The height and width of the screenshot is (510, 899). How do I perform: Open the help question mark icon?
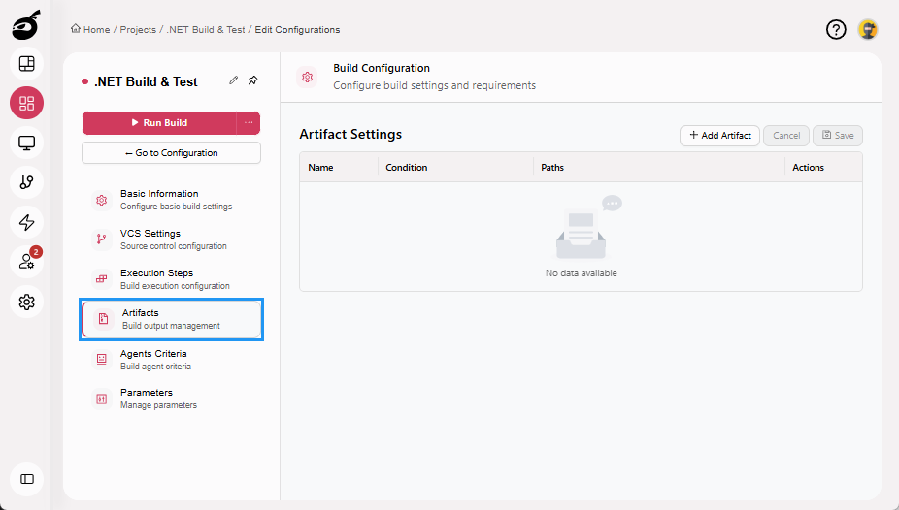click(x=836, y=29)
